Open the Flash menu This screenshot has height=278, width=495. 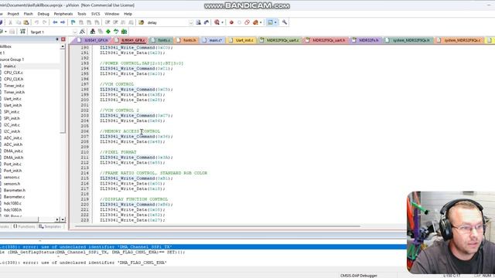pos(28,14)
